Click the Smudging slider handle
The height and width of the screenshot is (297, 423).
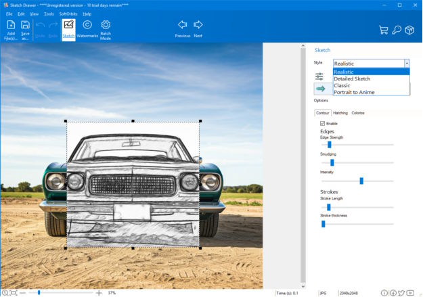click(x=332, y=162)
